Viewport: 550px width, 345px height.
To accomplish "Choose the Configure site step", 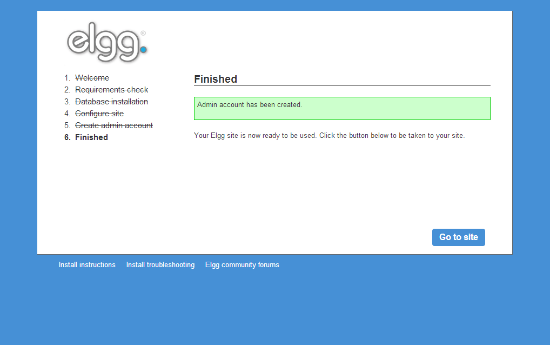I will coord(99,114).
